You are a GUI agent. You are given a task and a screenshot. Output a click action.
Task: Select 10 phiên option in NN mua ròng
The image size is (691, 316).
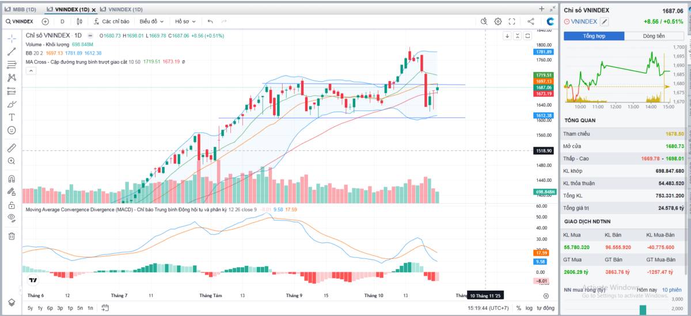[x=671, y=290]
